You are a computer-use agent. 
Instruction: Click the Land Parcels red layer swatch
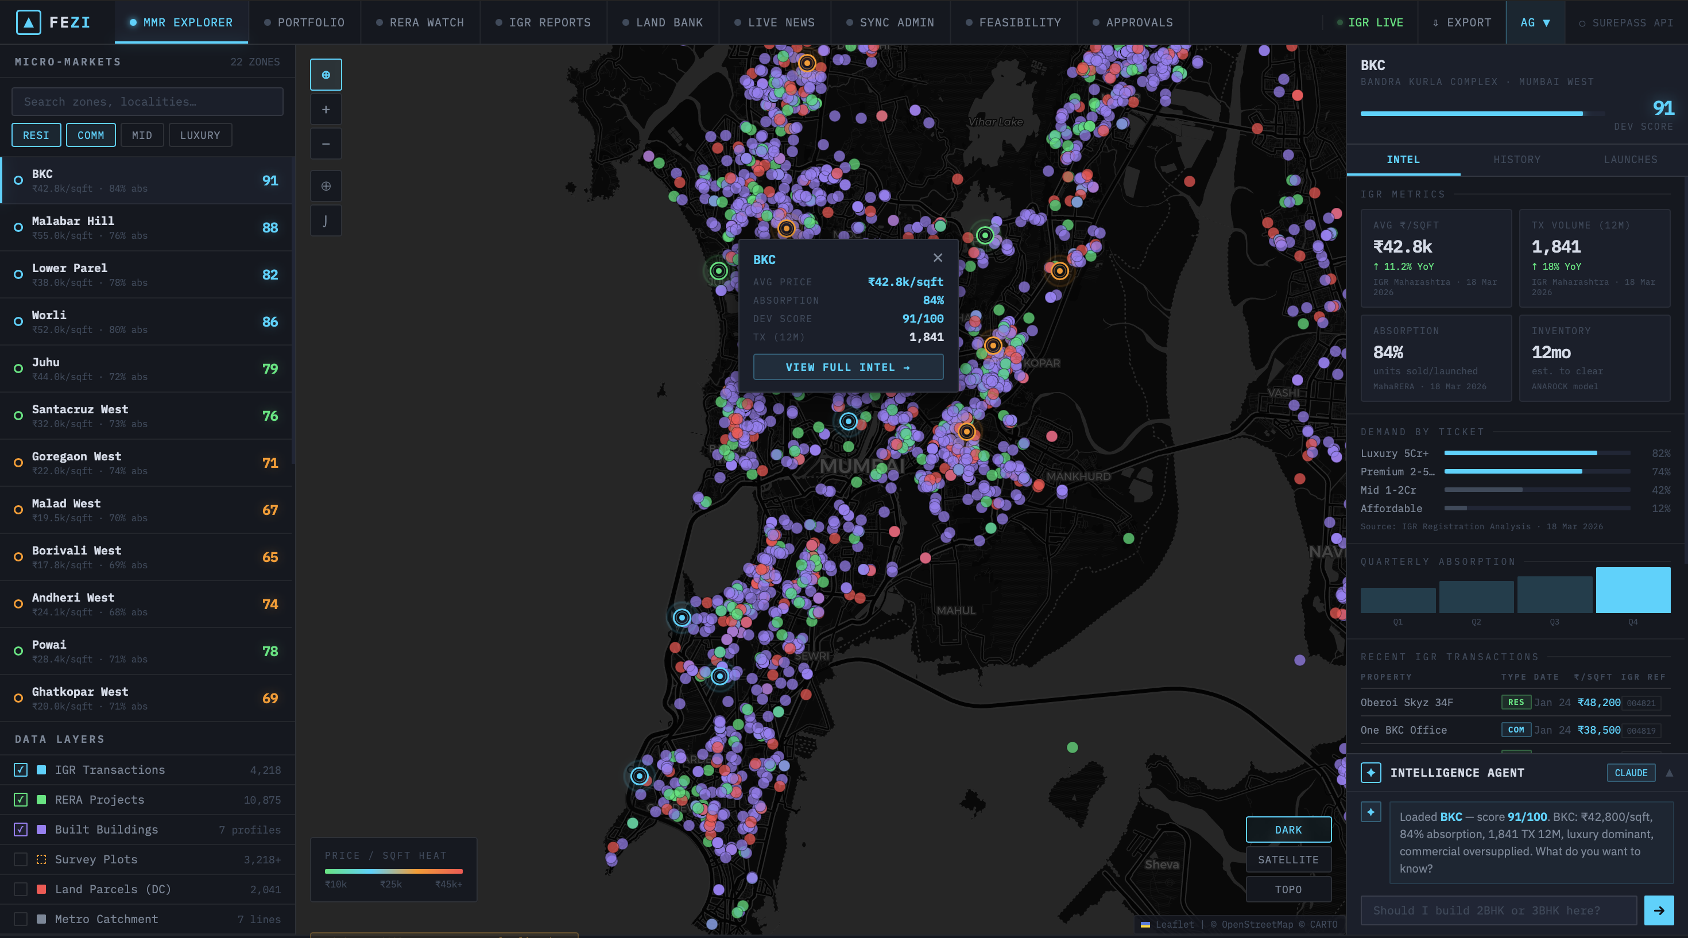(41, 890)
